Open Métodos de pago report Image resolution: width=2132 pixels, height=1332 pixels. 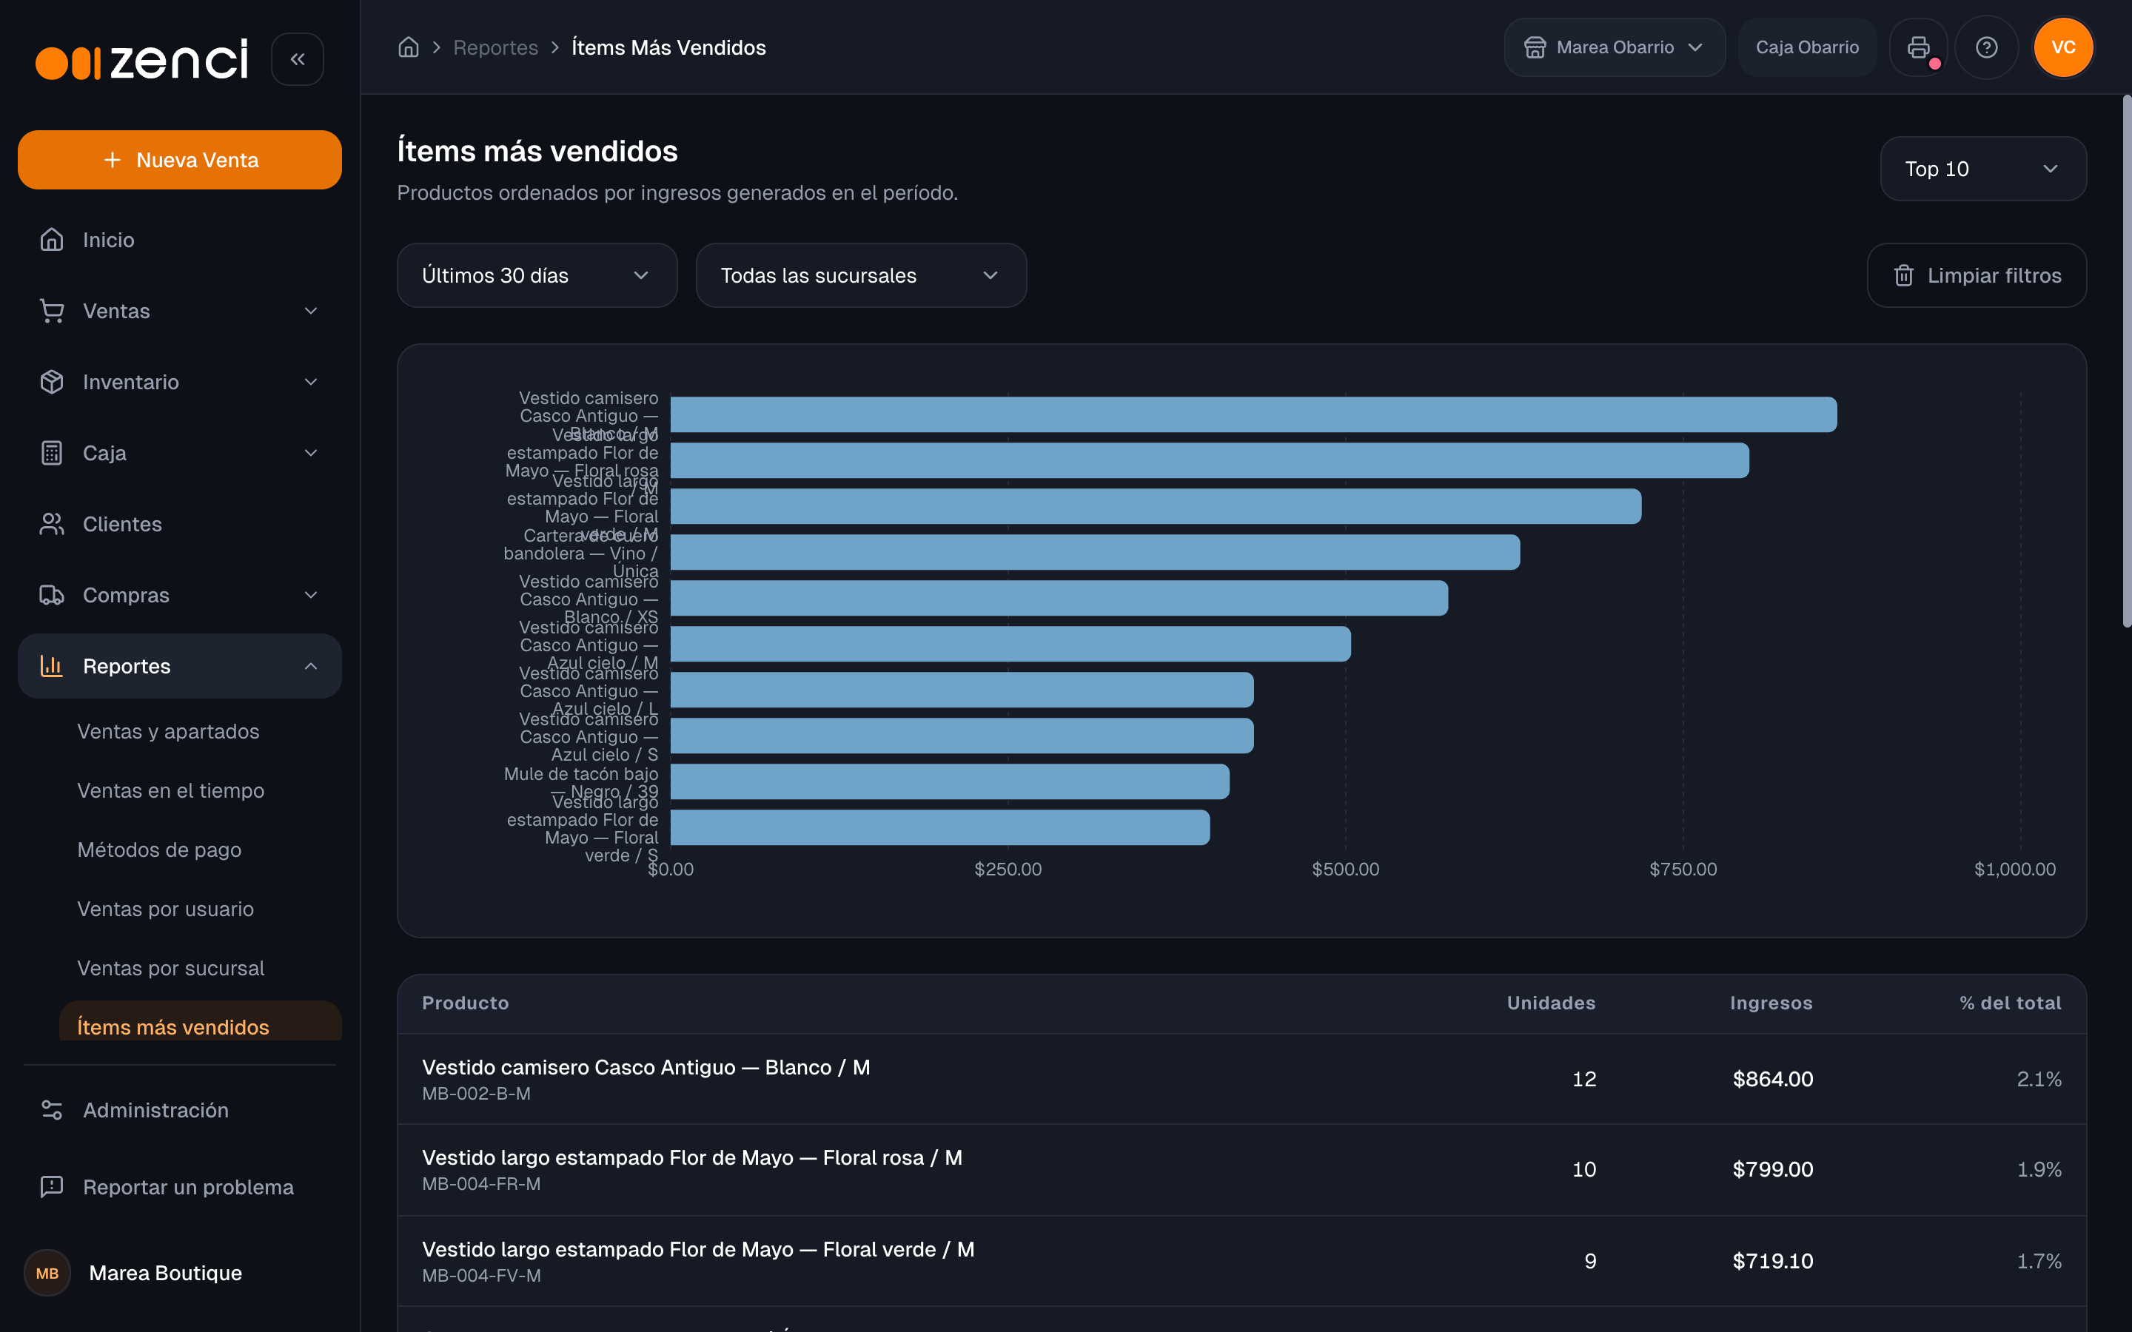click(x=200, y=850)
